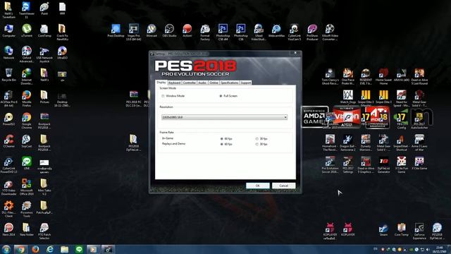Switch to the Online tab
The height and width of the screenshot is (254, 451).
214,83
